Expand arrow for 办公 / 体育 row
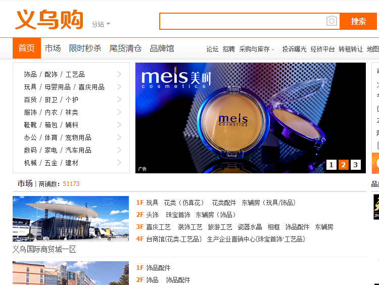 point(119,137)
